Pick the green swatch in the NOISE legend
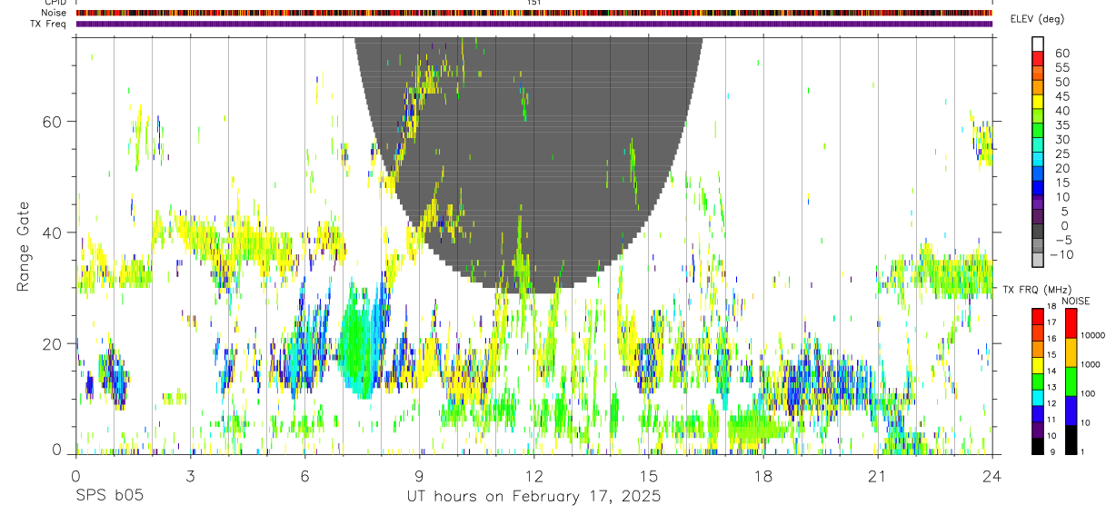This screenshot has width=1116, height=515. coord(1071,381)
